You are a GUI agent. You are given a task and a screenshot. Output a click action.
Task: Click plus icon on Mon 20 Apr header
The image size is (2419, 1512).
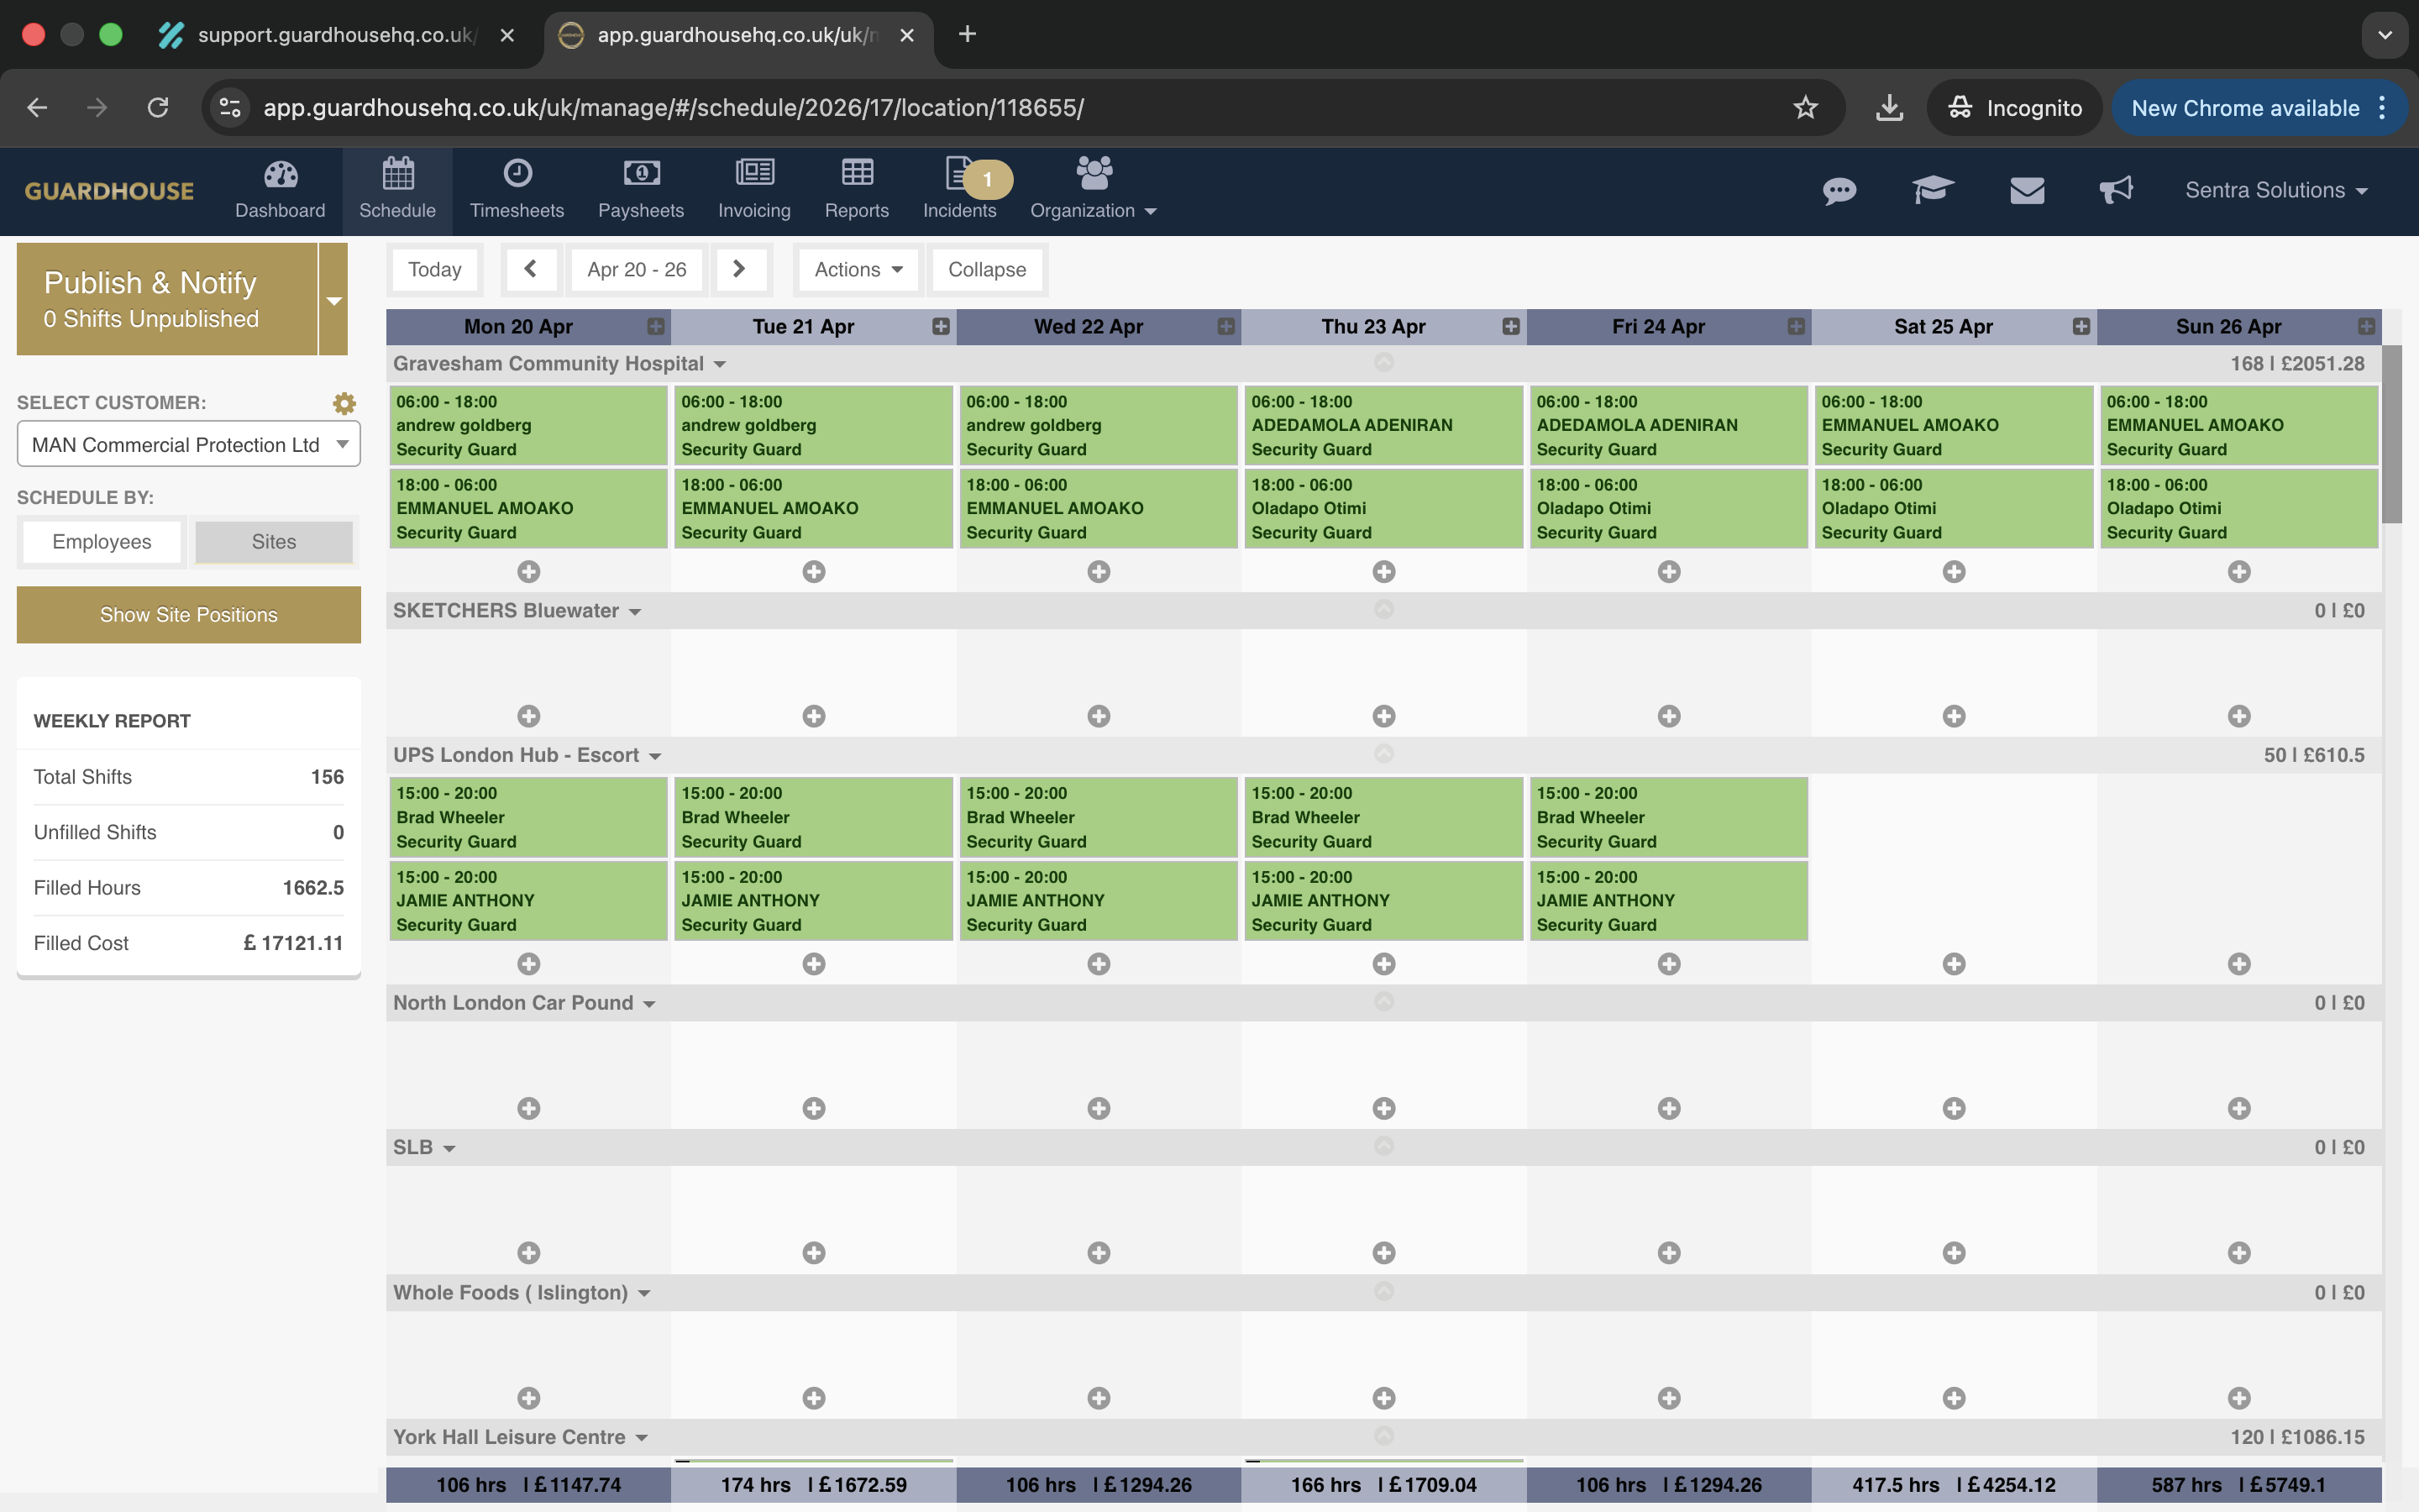click(x=656, y=326)
